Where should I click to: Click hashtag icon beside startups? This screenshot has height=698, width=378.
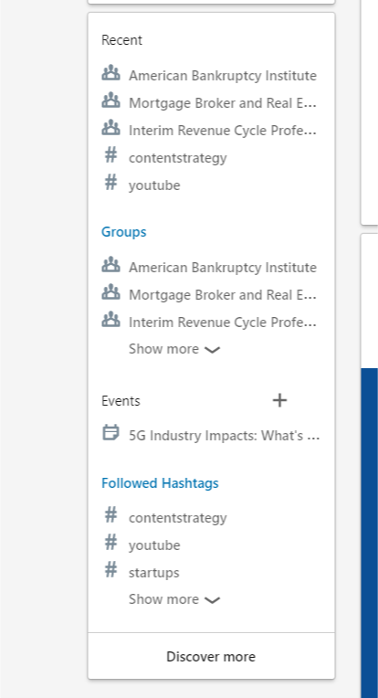pyautogui.click(x=110, y=570)
